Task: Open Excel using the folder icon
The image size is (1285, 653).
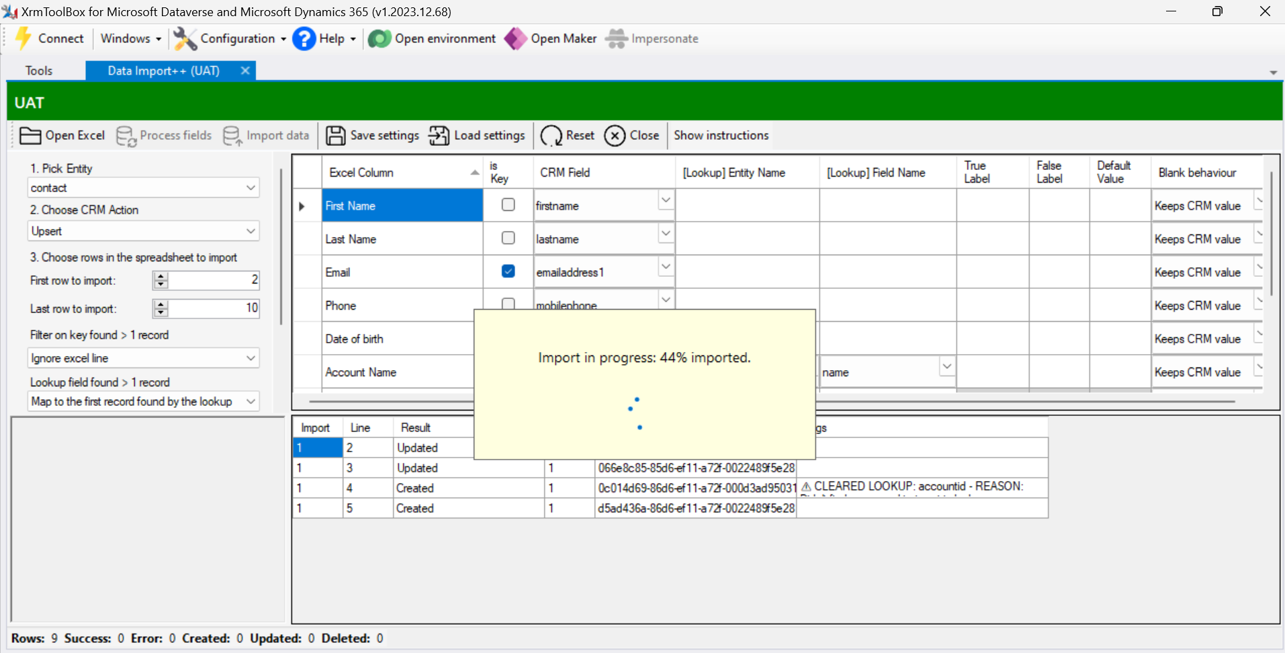Action: (30, 135)
